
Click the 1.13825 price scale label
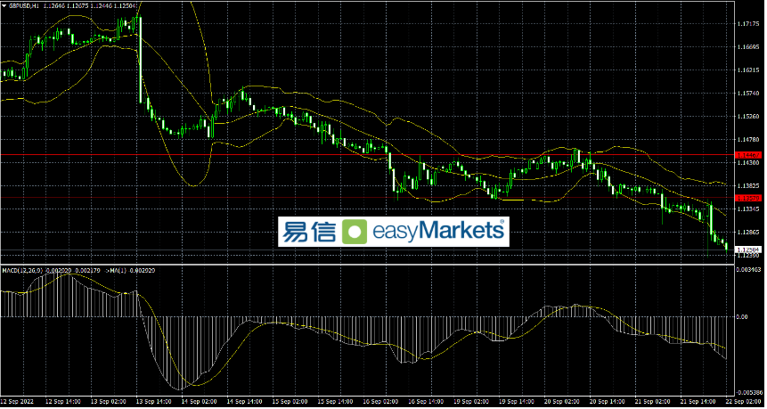(749, 186)
